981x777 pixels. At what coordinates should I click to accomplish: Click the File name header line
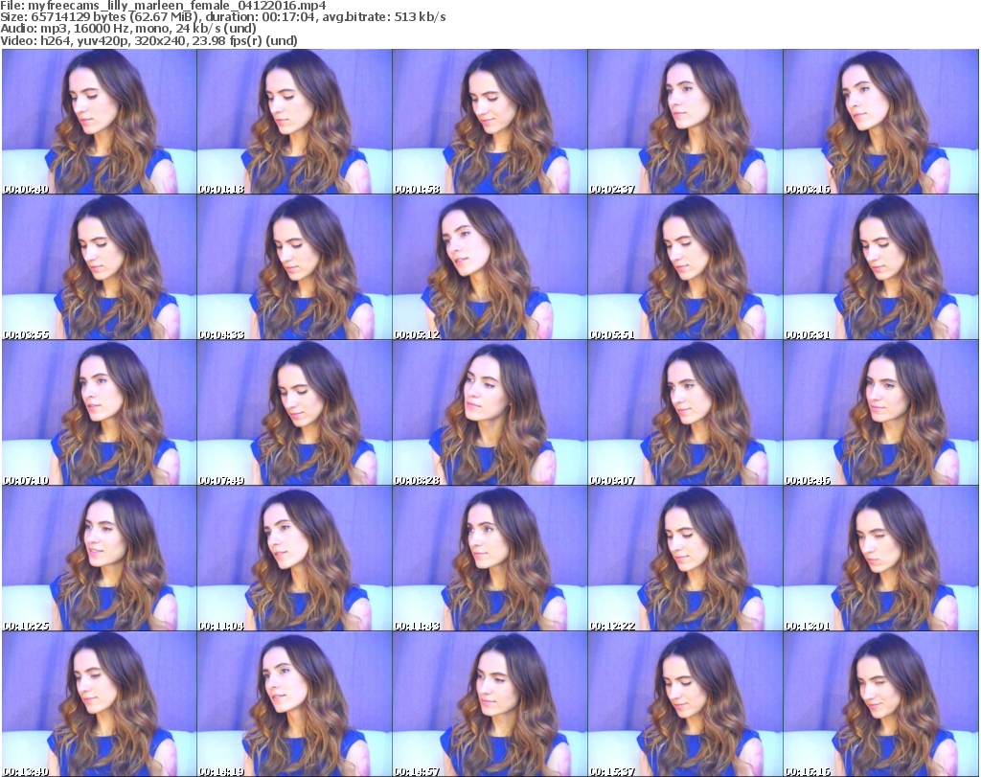(x=165, y=6)
